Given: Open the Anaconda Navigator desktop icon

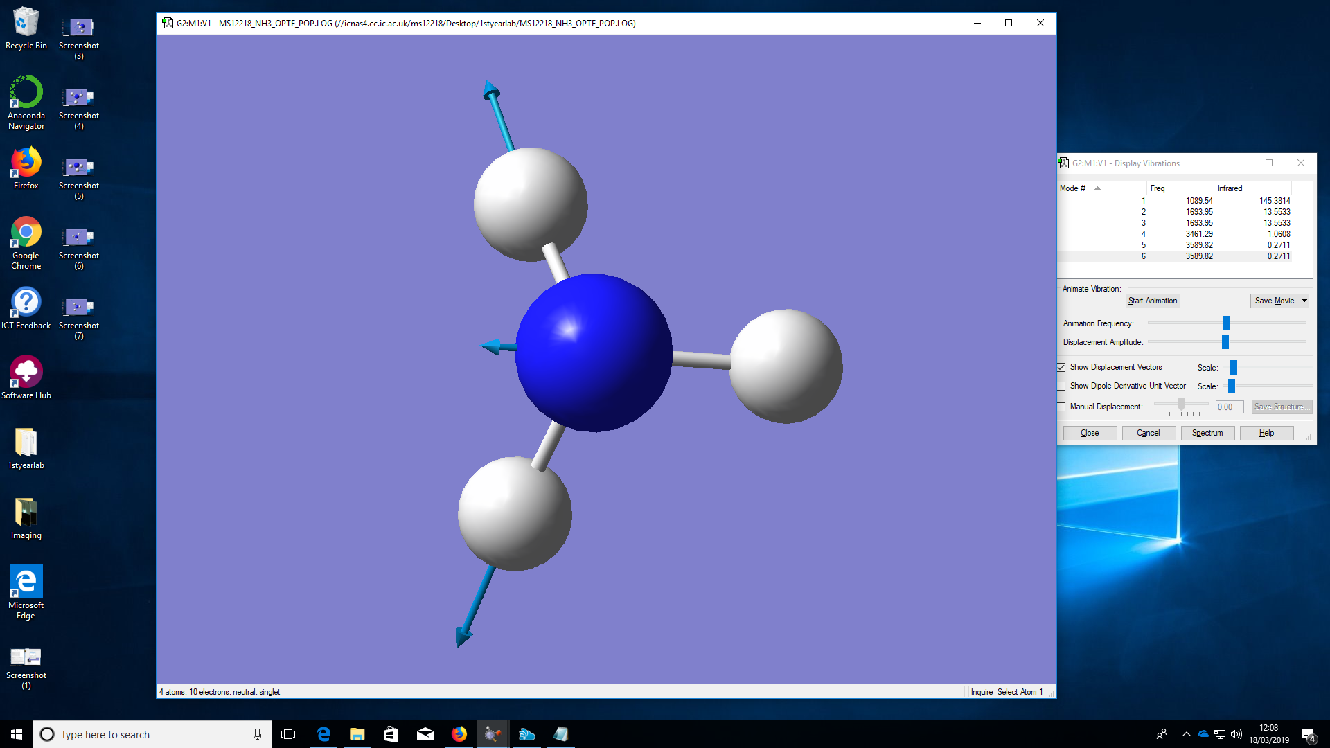Looking at the screenshot, I should tap(26, 103).
